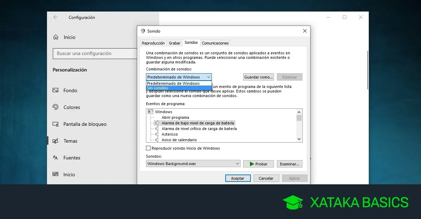421x219 pixels.
Task: Click the event list scrollbar down arrow
Action: (x=299, y=139)
